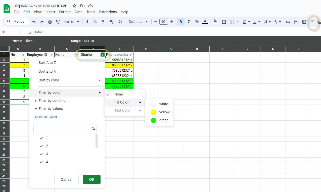Uncheck value 1 in filter list

pyautogui.click(x=42, y=138)
